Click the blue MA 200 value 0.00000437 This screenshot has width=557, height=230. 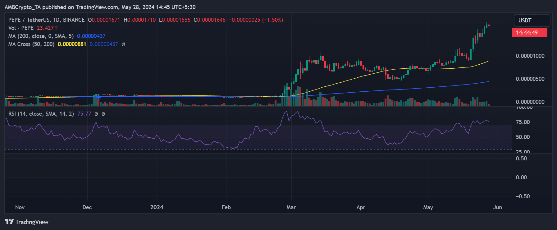(x=91, y=36)
